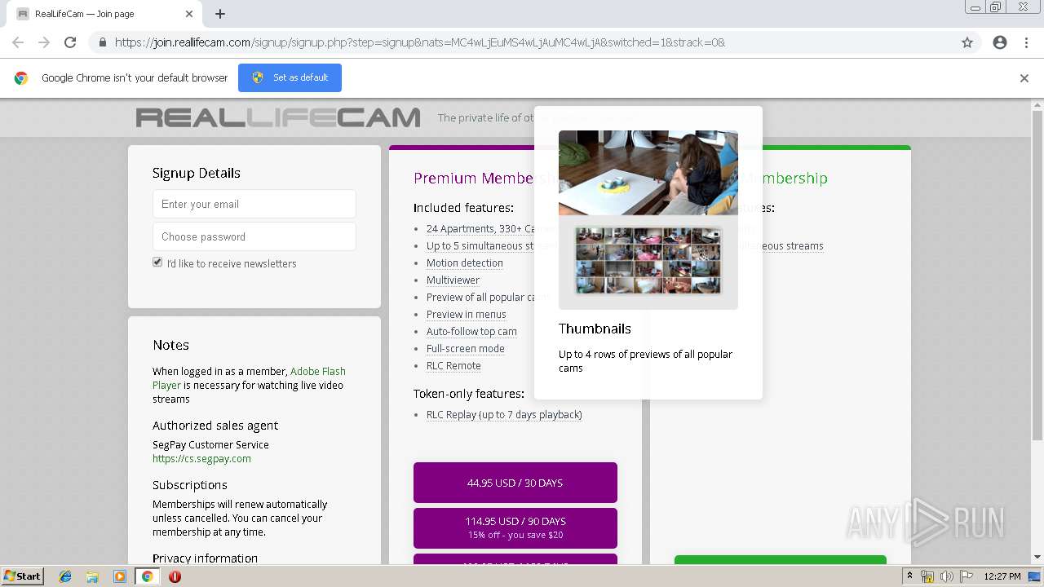1044x587 pixels.
Task: Open the network tray icon
Action: [x=927, y=576]
